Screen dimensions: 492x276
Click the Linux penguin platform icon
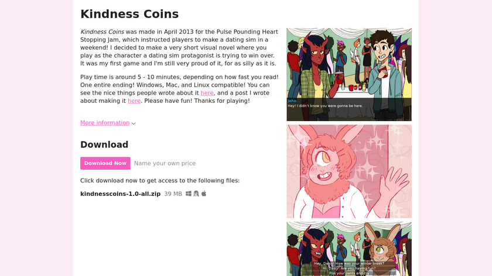(x=196, y=194)
